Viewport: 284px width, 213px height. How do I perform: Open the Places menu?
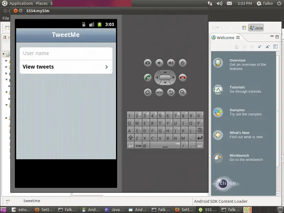[42, 3]
